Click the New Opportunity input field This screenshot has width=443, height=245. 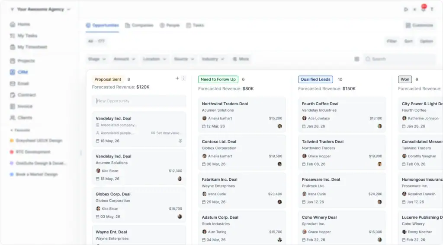(139, 101)
